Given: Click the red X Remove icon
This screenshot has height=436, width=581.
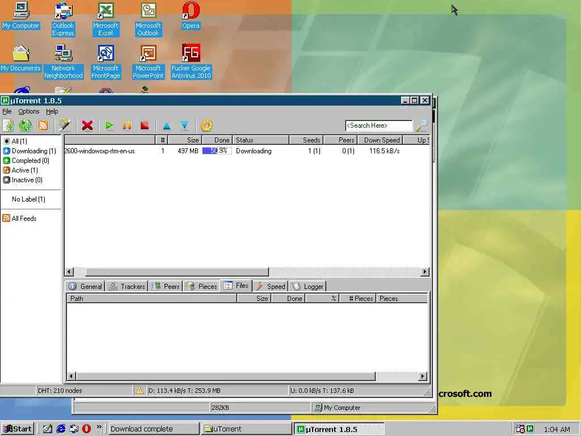Looking at the screenshot, I should tap(87, 125).
